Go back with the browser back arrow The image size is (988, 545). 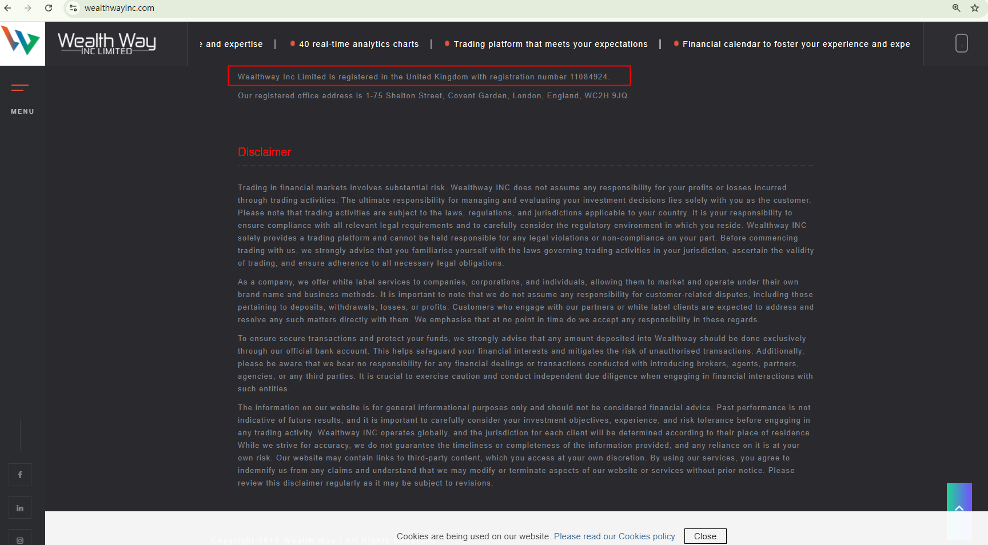(x=8, y=8)
